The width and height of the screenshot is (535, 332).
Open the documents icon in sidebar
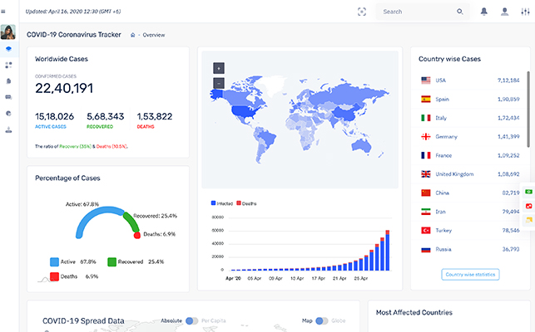tap(8, 81)
